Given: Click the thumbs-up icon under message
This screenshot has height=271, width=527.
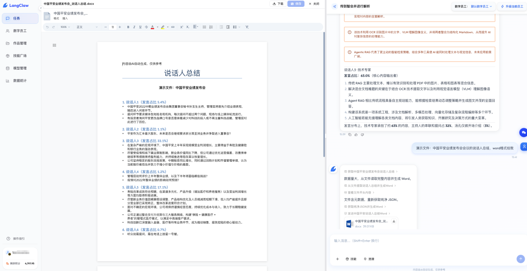Looking at the screenshot, I should [356, 135].
